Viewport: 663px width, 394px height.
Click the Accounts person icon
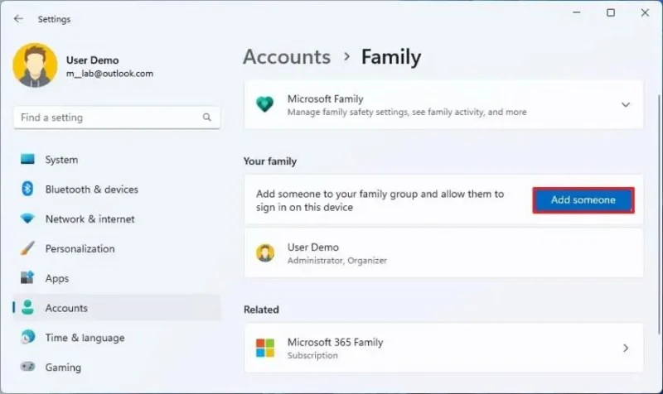[27, 307]
